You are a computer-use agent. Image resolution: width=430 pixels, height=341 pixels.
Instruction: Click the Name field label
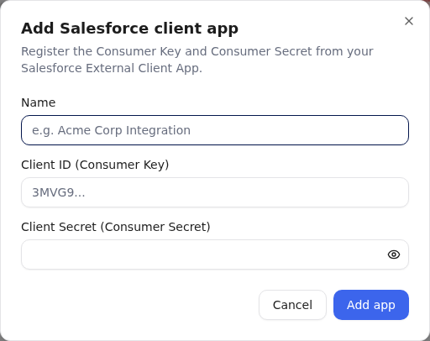(39, 102)
